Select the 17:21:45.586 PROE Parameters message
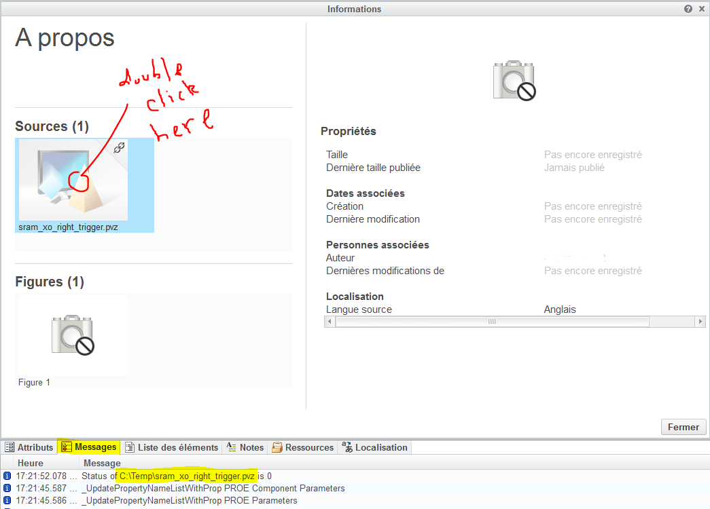Image resolution: width=710 pixels, height=509 pixels. (355, 500)
